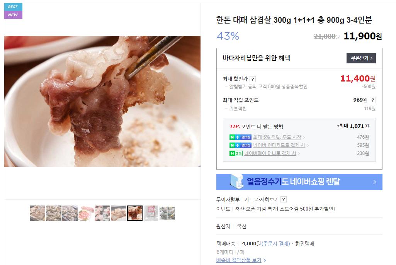Viewport: 396px width, 265px height.
Task: Select the last thumbnail in the gallery
Action: [167, 213]
